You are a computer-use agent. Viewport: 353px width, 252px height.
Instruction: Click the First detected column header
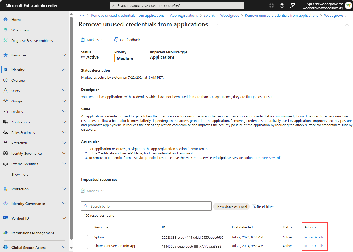pos(242,227)
